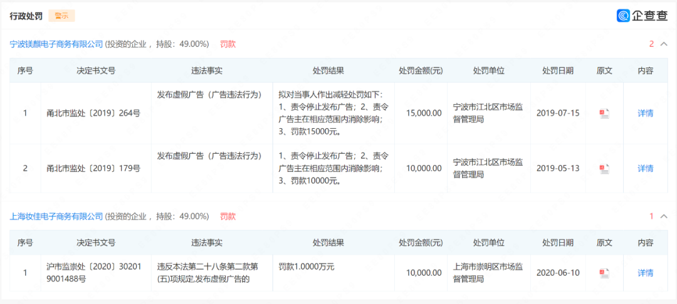Click penalty amount 15,000.00
This screenshot has height=304, width=677.
tap(424, 113)
